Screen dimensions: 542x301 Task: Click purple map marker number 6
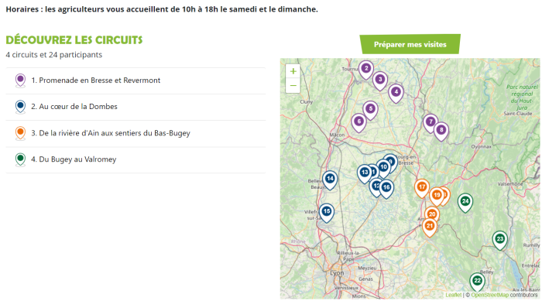tap(358, 122)
